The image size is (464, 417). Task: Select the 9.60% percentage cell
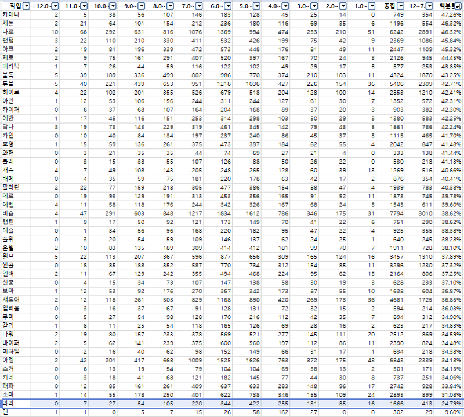[448, 412]
